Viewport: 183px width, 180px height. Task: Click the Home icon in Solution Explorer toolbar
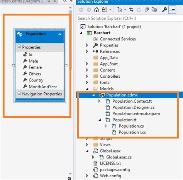(97, 10)
